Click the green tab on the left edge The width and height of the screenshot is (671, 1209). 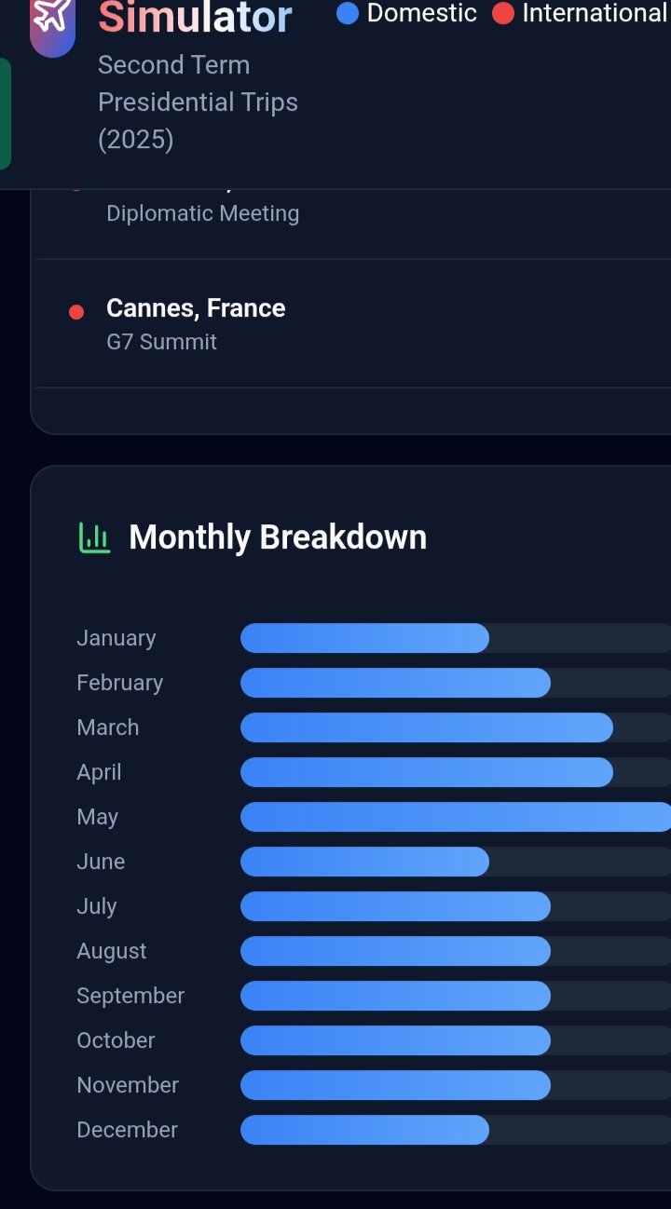coord(5,114)
